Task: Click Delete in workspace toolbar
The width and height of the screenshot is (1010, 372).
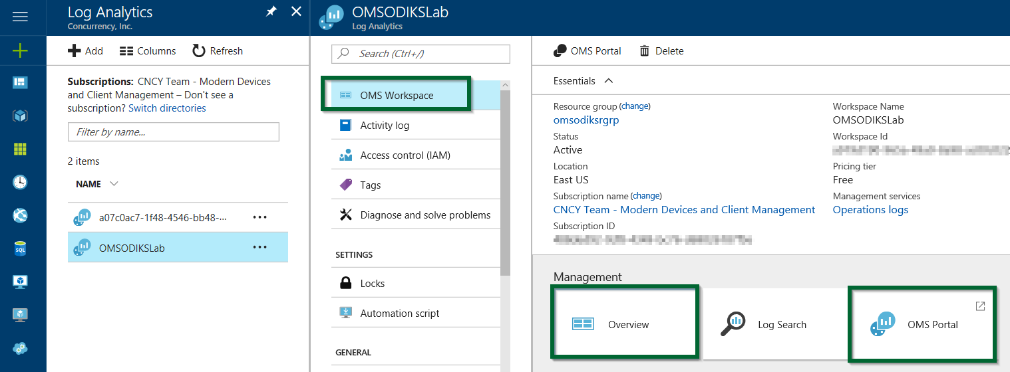Action: coord(661,51)
